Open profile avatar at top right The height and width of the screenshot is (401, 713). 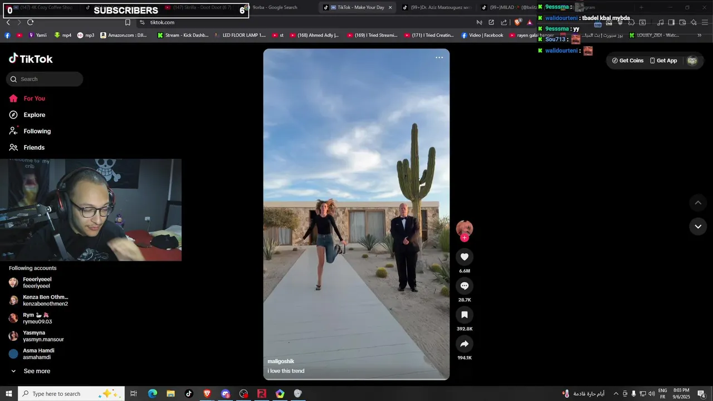[x=692, y=61]
